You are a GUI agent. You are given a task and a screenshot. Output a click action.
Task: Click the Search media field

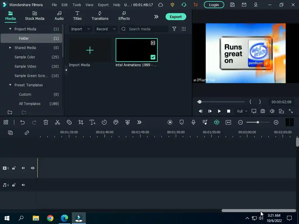tap(144, 29)
